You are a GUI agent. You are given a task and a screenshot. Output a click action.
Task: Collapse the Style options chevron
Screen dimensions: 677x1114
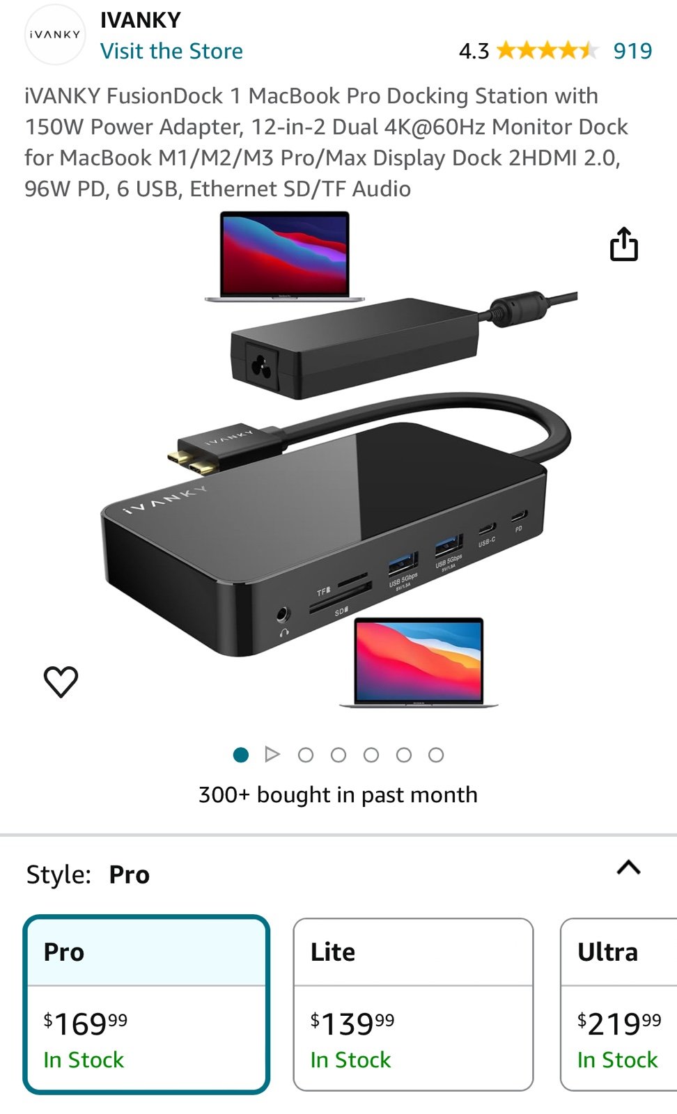click(x=628, y=868)
